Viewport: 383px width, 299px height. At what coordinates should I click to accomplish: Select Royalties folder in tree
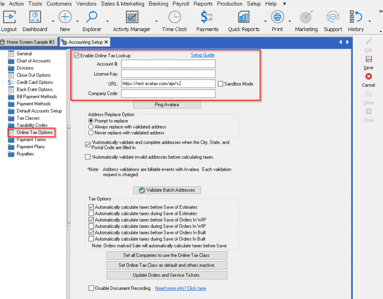pyautogui.click(x=25, y=154)
